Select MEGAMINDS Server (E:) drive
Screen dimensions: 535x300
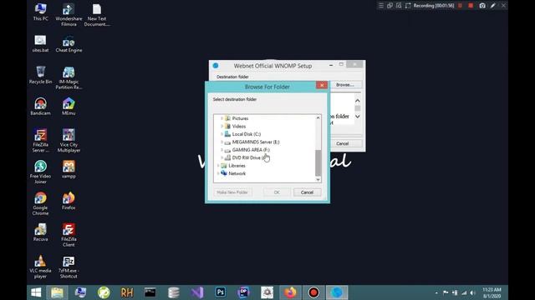click(256, 142)
